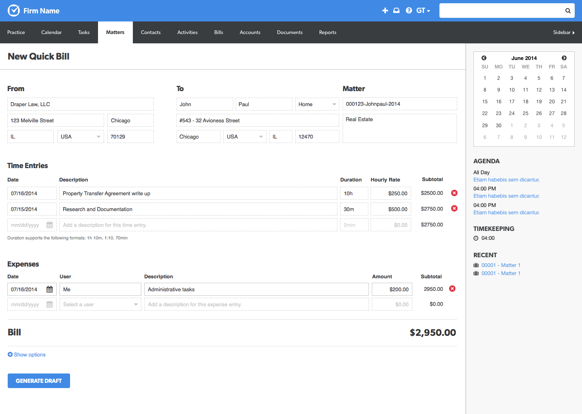Viewport: 582px width, 414px height.
Task: Select June 17 in the calendar
Action: click(x=512, y=102)
